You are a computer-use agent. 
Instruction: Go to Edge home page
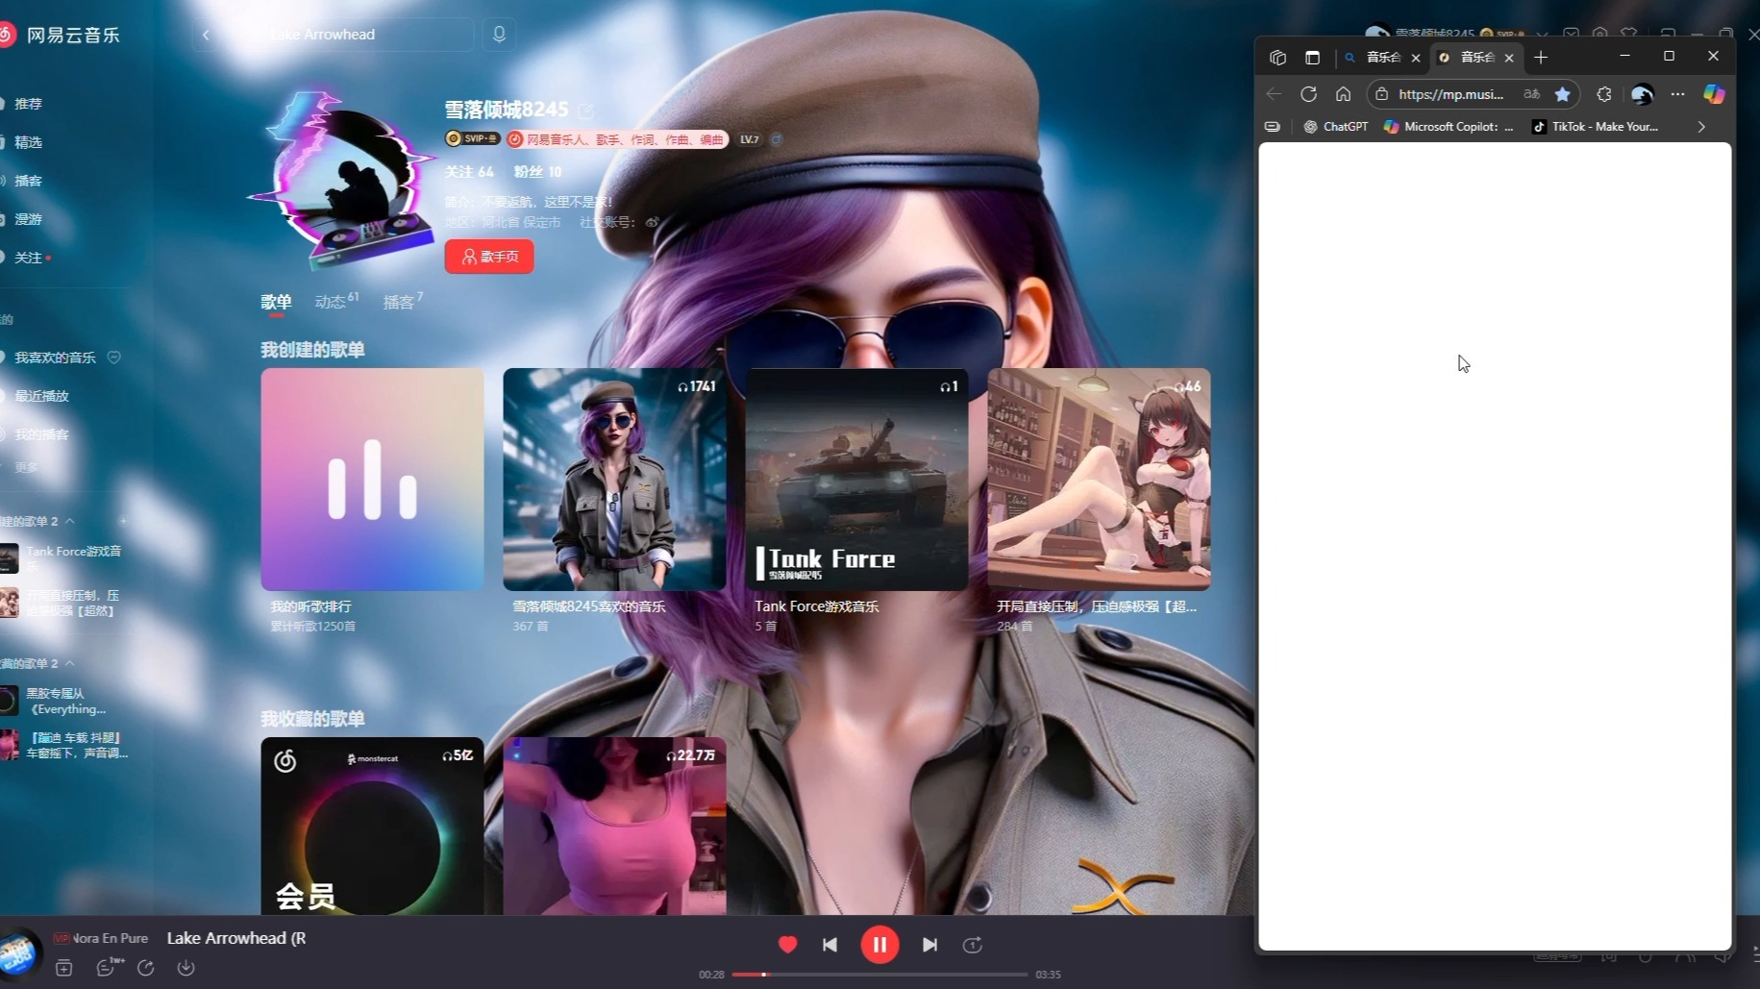(x=1343, y=94)
